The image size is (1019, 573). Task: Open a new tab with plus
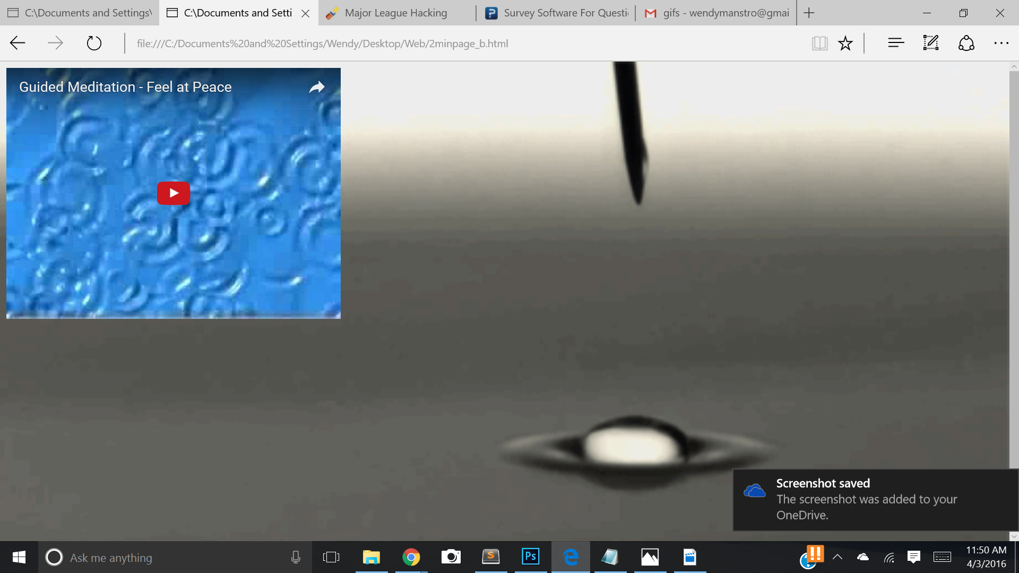(x=809, y=13)
